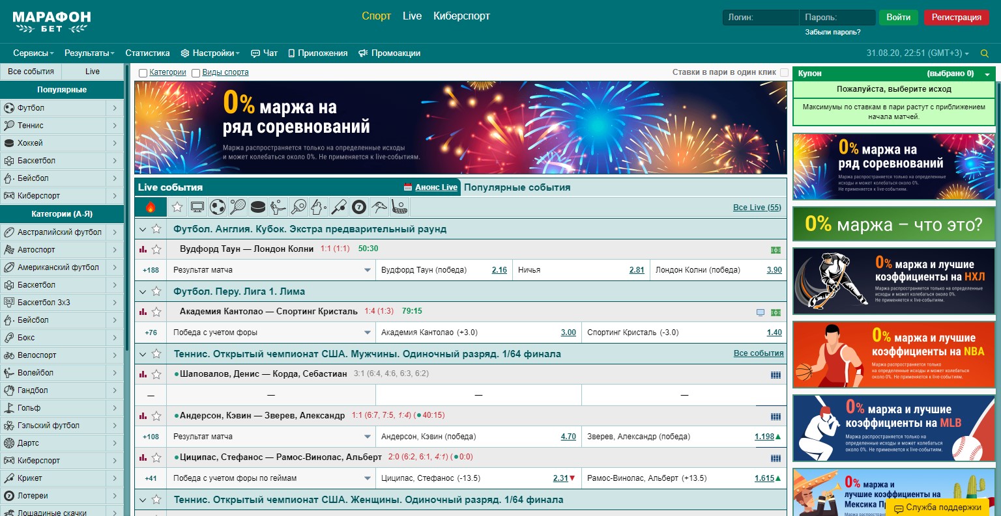1001x516 pixels.
Task: Filter live events by baseball batter icon
Action: 319,207
